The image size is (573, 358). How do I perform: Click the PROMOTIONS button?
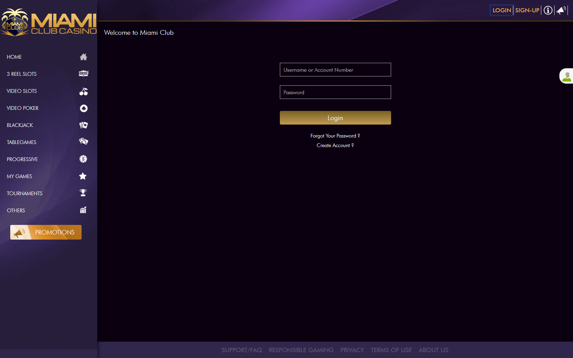(x=46, y=232)
